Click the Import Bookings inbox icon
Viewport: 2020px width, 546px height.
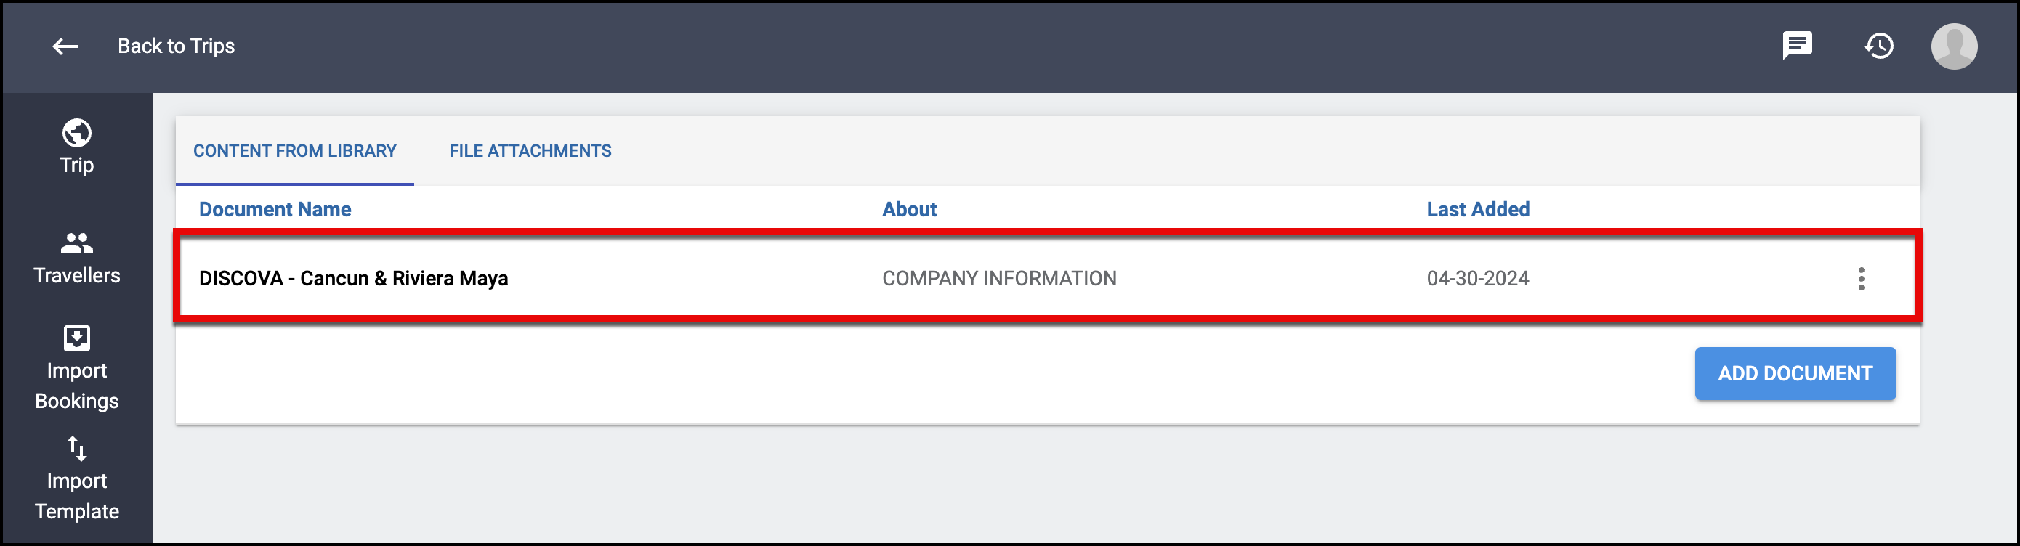pos(77,338)
